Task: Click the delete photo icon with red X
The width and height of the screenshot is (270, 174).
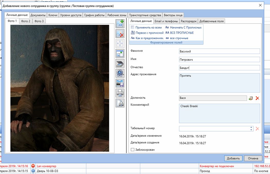Action: click(x=120, y=33)
